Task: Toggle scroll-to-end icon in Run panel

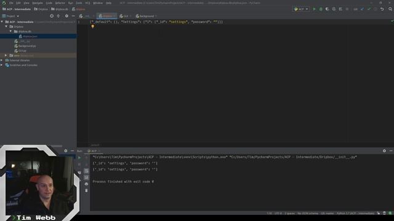Action: pyautogui.click(x=86, y=177)
